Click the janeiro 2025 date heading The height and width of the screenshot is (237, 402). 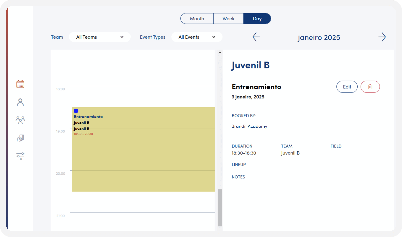(x=319, y=38)
